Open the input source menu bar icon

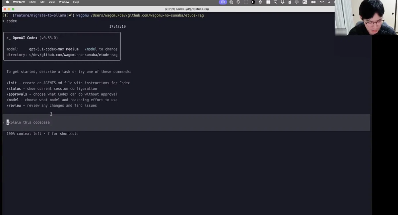click(x=304, y=2)
